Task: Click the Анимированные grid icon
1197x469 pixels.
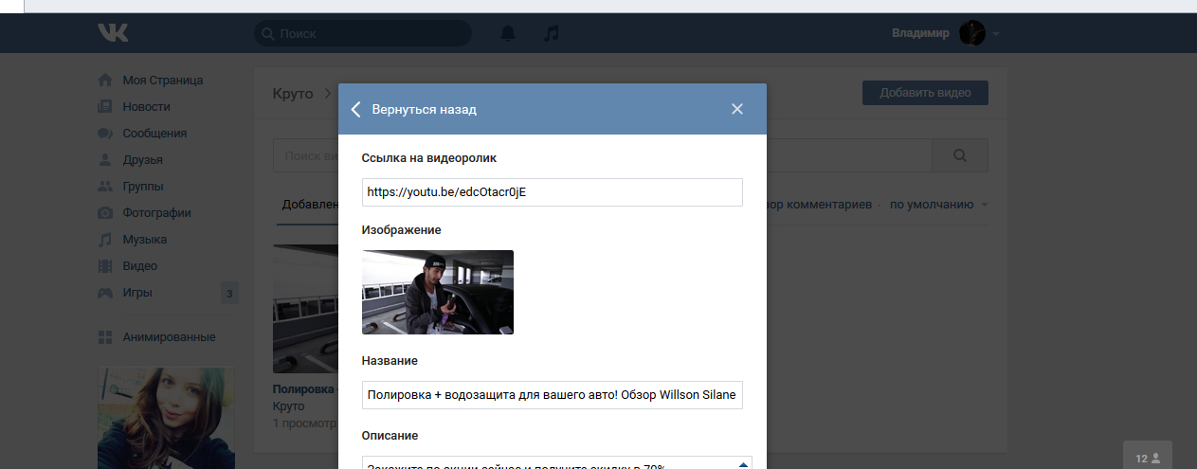Action: point(106,337)
